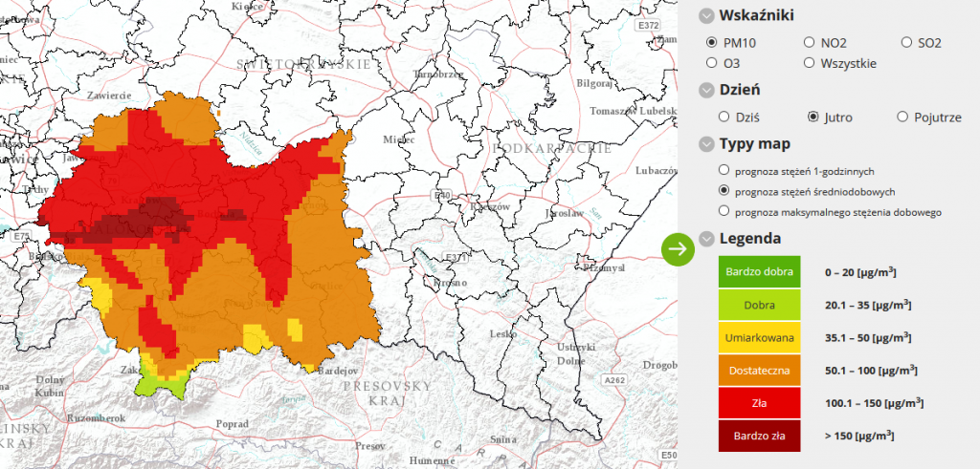Screen dimensions: 980x469
Task: Click the '20.1 – 35 [µg/m3]' legend value
Action: pos(867,305)
